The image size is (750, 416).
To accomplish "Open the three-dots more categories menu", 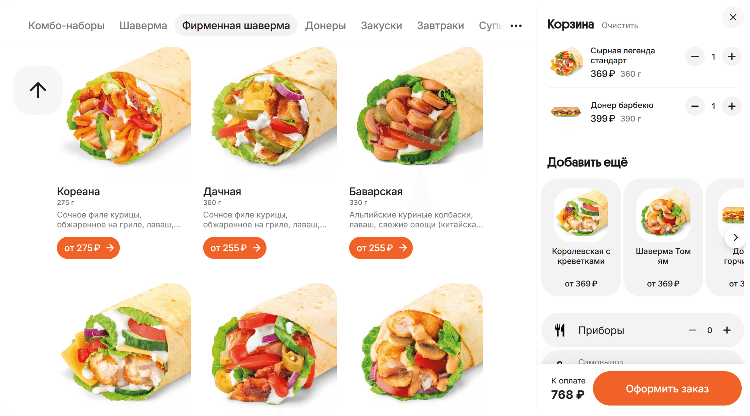I will coord(516,26).
